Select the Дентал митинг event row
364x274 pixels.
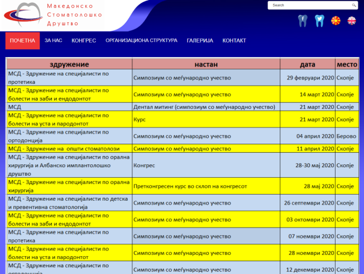(x=205, y=107)
